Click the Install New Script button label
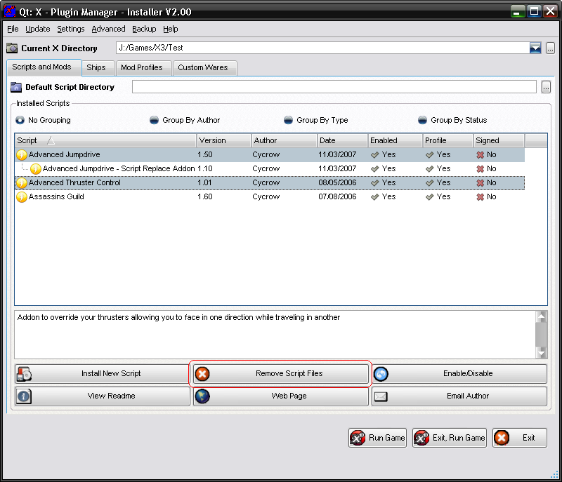Screen dimensions: 562x482 [x=111, y=373]
